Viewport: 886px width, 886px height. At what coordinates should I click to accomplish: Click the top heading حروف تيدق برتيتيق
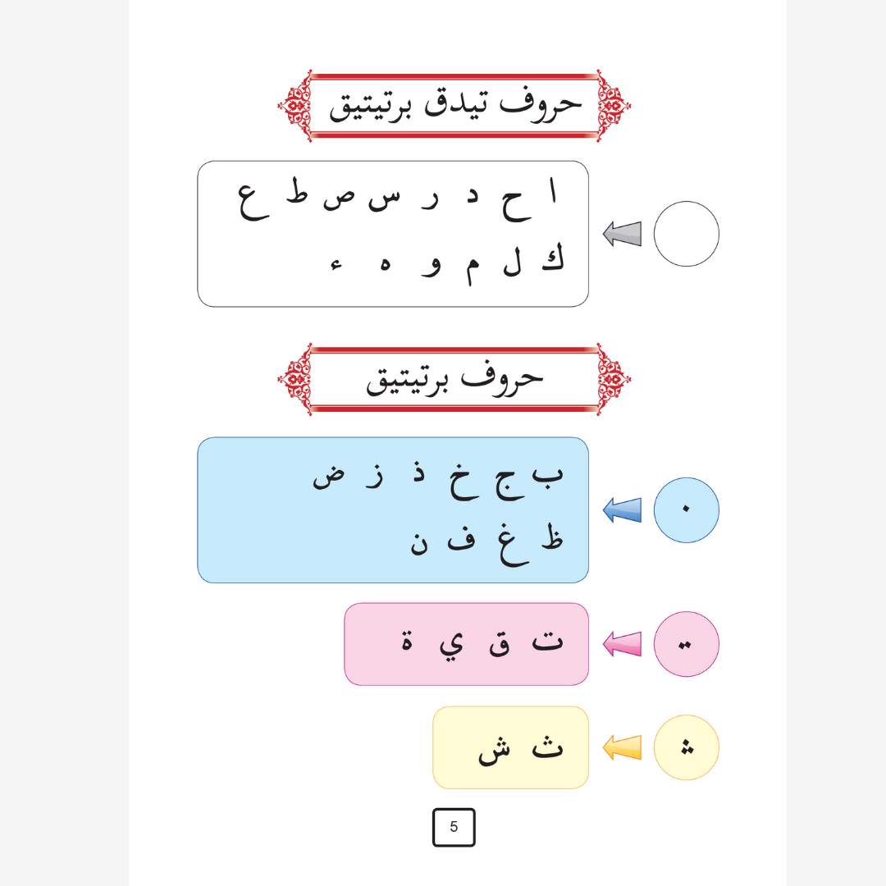(454, 104)
